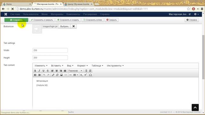Undo the last editor action
Viewport: 205px width, 115px height.
[x=44, y=75]
